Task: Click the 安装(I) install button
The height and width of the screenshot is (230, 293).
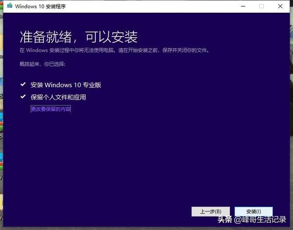Action: click(253, 211)
